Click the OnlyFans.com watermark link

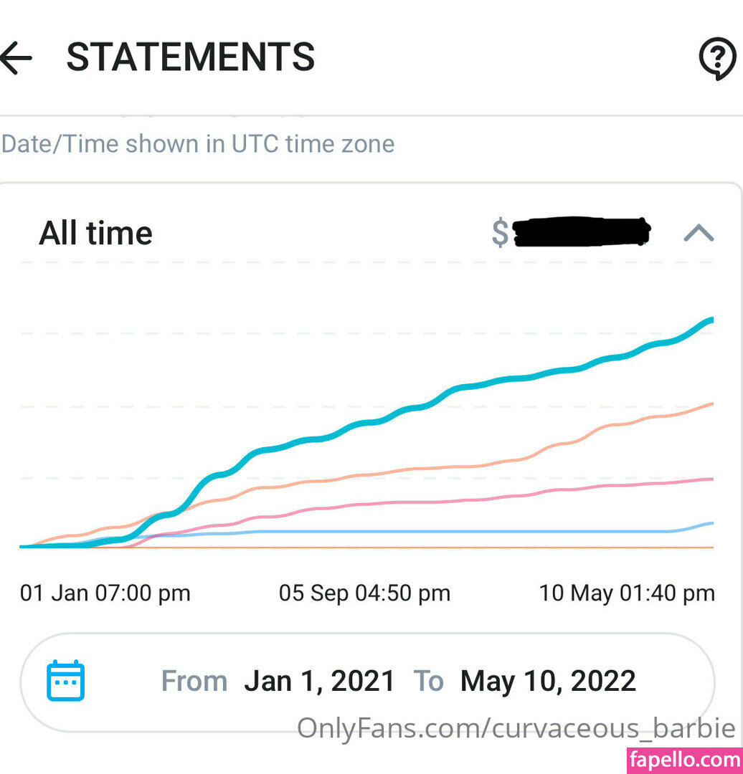(x=516, y=729)
